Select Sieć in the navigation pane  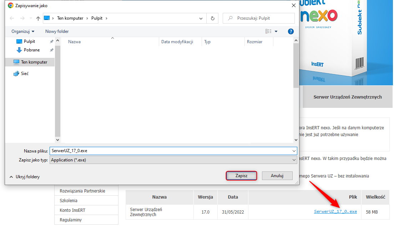tap(25, 74)
